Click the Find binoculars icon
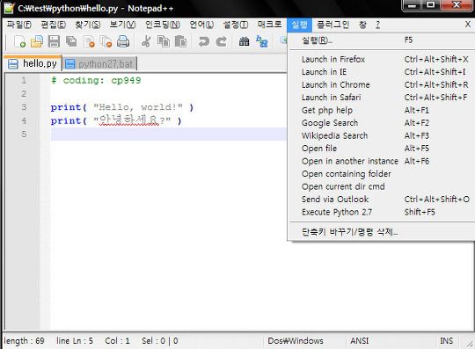The image size is (475, 349). [245, 41]
